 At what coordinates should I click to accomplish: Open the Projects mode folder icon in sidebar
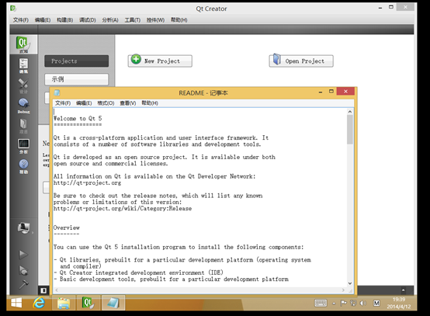[x=23, y=126]
